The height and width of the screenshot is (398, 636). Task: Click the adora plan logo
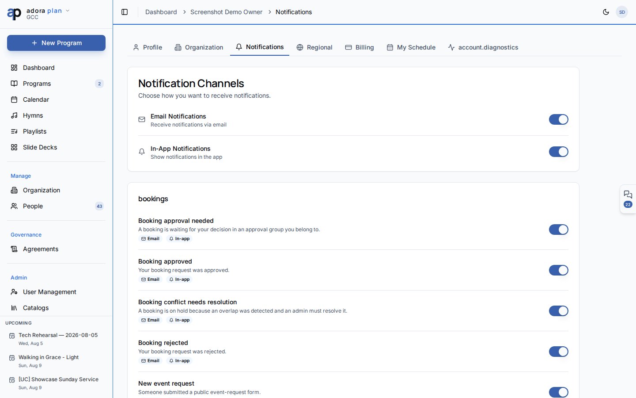coord(14,14)
